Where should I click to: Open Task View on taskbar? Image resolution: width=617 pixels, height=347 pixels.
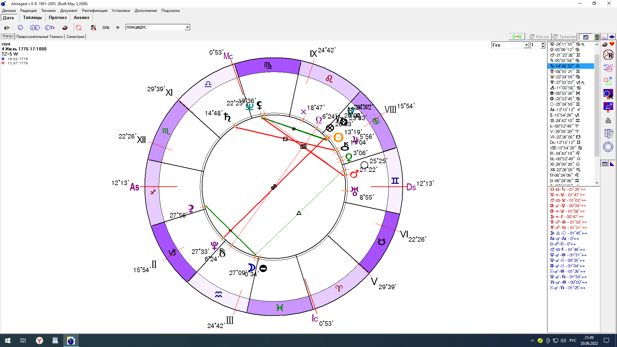[23, 341]
